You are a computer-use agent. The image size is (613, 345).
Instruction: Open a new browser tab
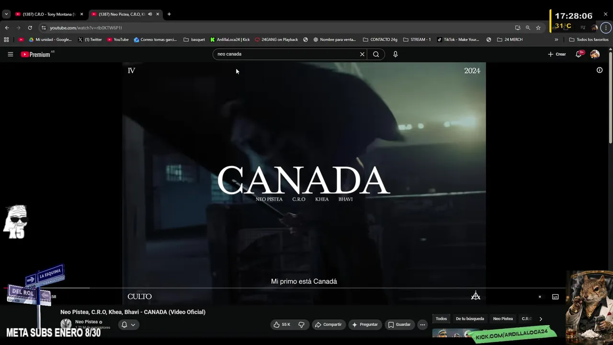point(169,14)
